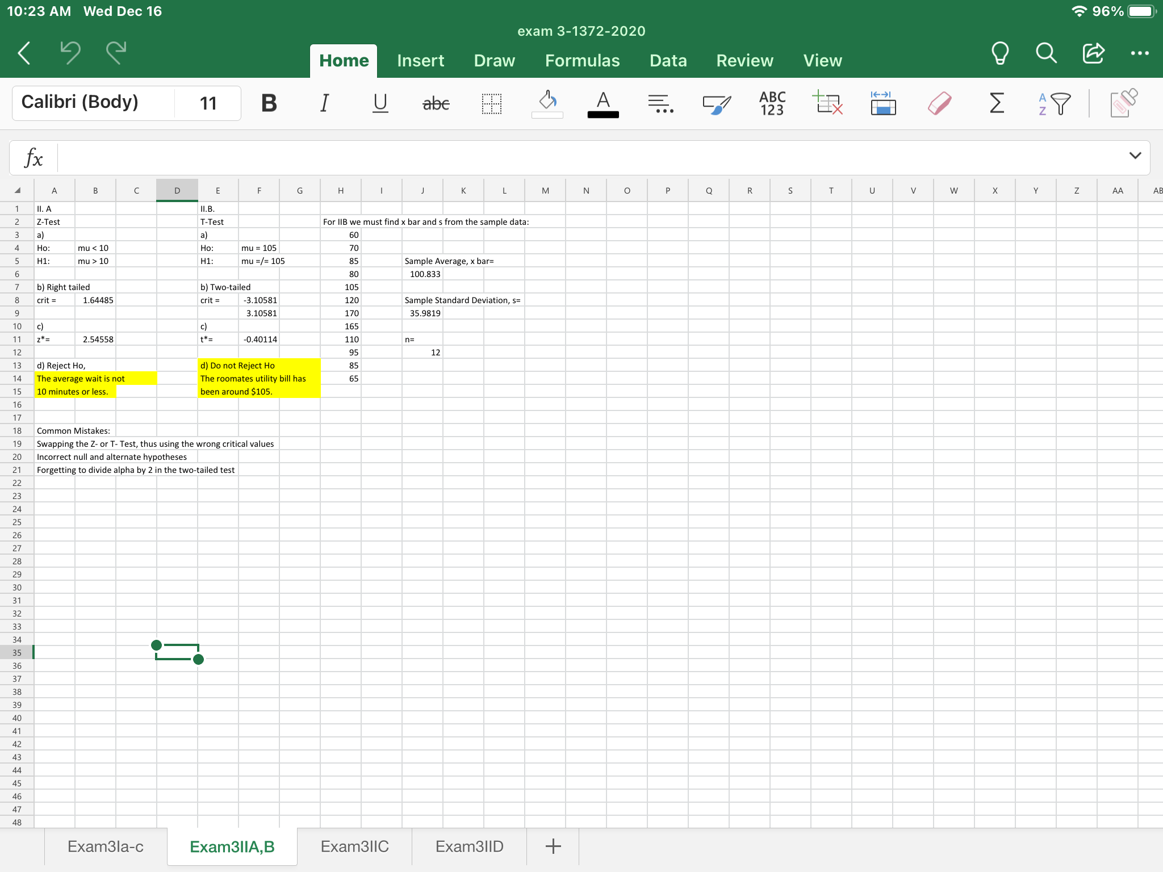Select cell showing 35.9819
The width and height of the screenshot is (1163, 872).
422,313
